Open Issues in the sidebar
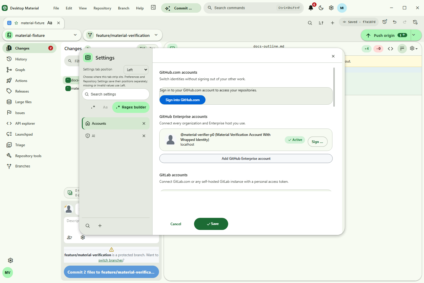 point(29,113)
